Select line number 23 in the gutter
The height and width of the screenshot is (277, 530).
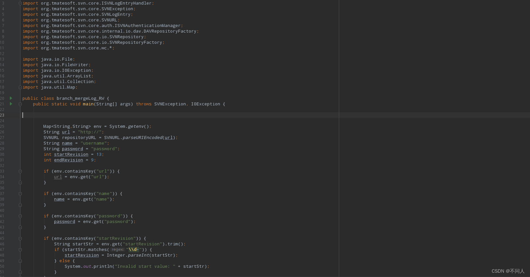[2, 115]
